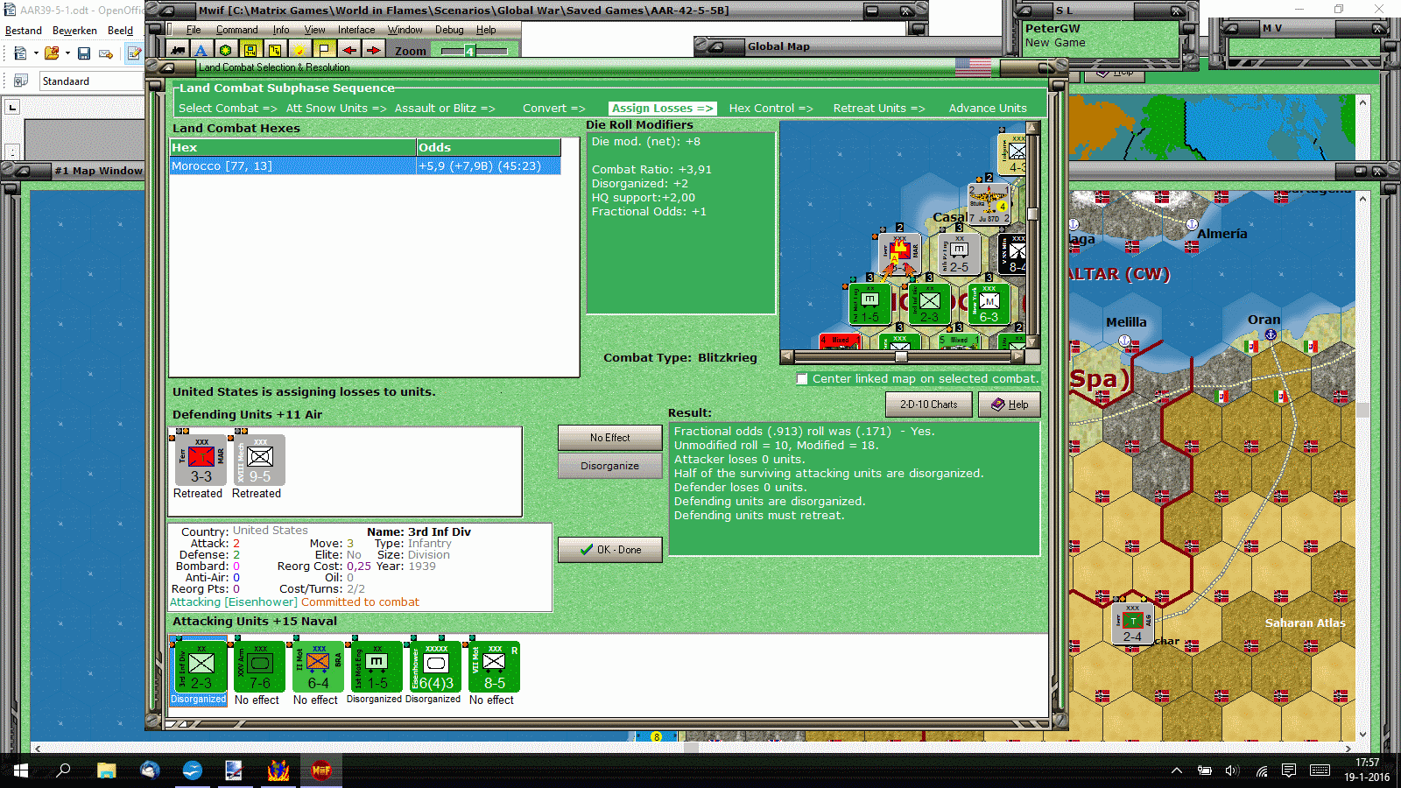Click the blue letter A toolbar icon
Viewport: 1401px width, 788px height.
pos(201,51)
